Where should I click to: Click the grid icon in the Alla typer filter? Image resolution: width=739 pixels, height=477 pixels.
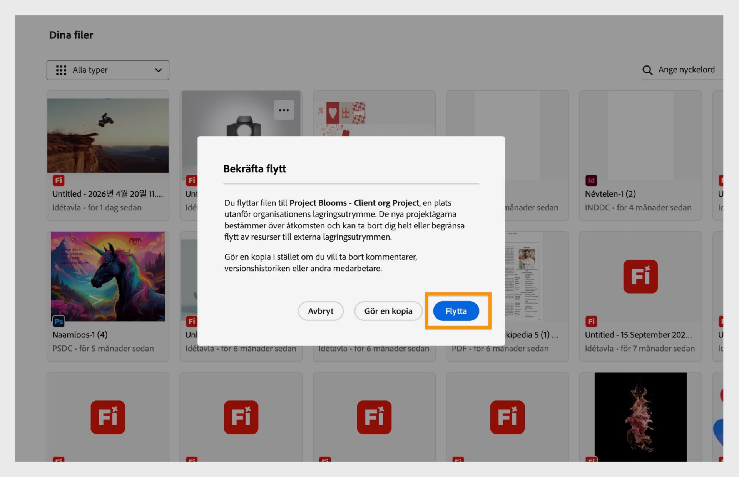tap(61, 70)
